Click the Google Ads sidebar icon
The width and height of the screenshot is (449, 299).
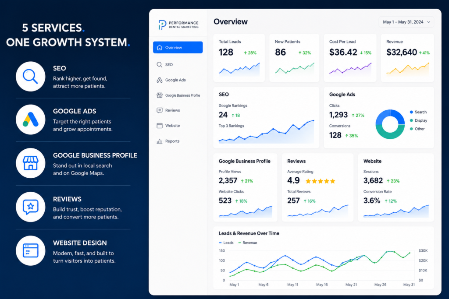point(160,80)
